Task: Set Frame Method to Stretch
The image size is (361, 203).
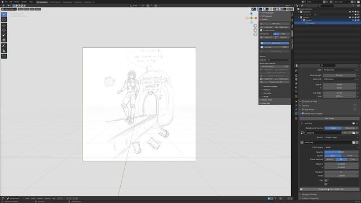Action: click(330, 159)
